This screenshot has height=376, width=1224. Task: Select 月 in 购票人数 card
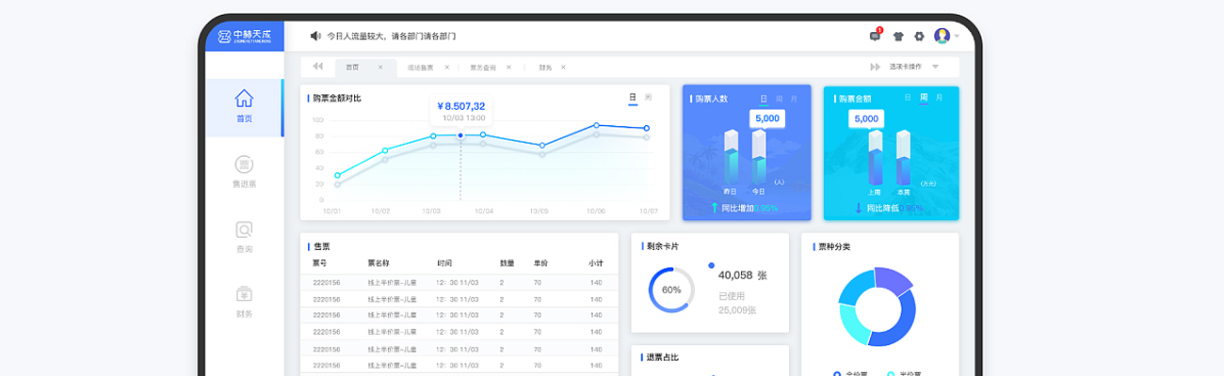794,98
